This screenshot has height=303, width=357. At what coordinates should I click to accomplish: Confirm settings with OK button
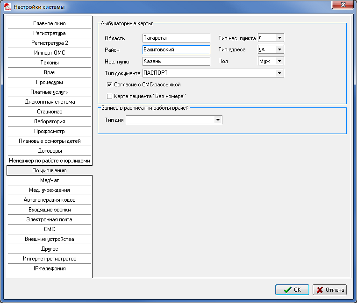pyautogui.click(x=292, y=289)
